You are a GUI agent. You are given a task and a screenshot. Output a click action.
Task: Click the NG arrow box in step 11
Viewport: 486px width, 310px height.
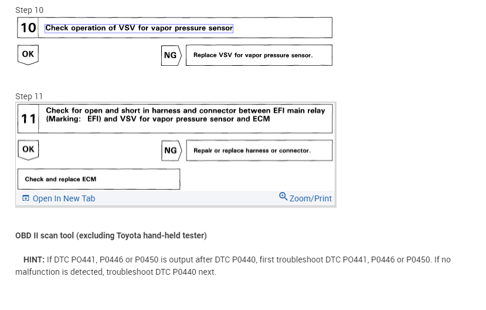[171, 150]
